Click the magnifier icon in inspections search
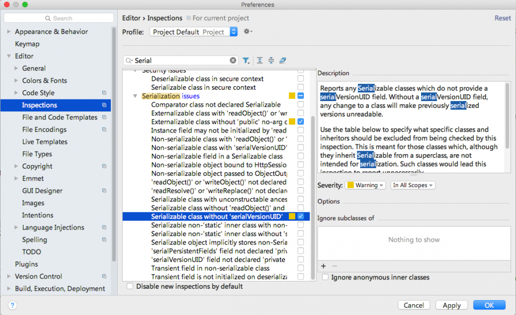The height and width of the screenshot is (315, 516). click(129, 60)
